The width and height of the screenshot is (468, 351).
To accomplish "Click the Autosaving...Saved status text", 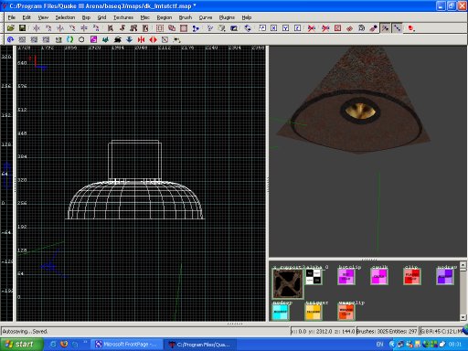I will point(25,331).
